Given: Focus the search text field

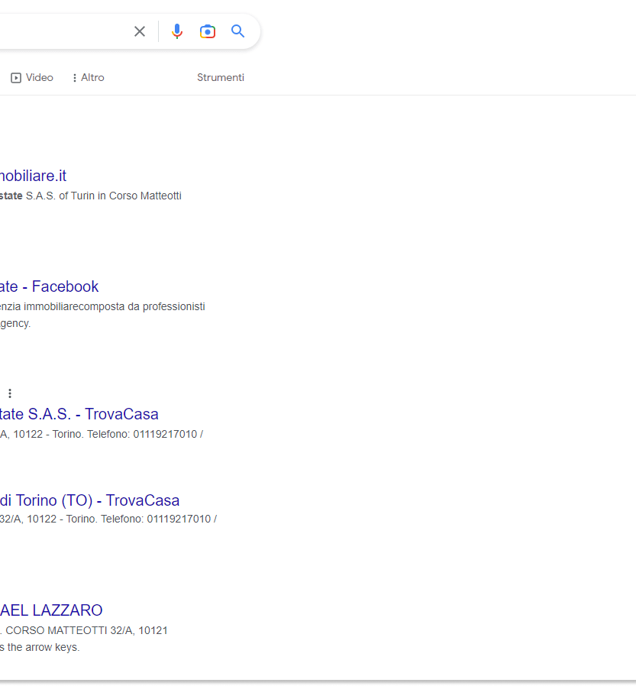Looking at the screenshot, I should coord(61,31).
